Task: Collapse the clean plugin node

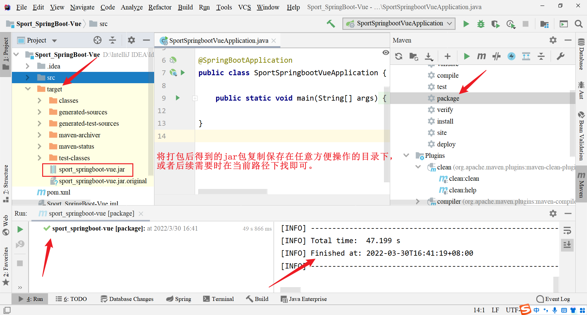Action: tap(418, 167)
